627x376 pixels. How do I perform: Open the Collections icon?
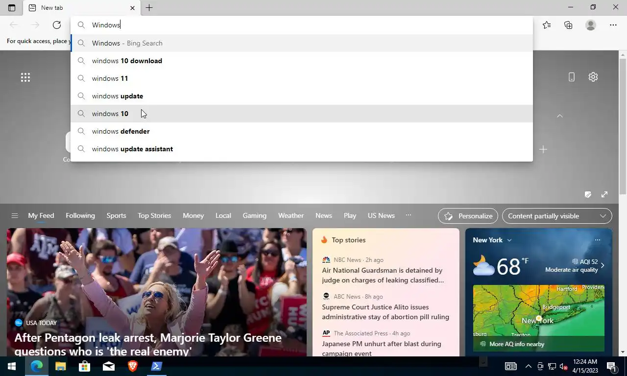pos(568,25)
